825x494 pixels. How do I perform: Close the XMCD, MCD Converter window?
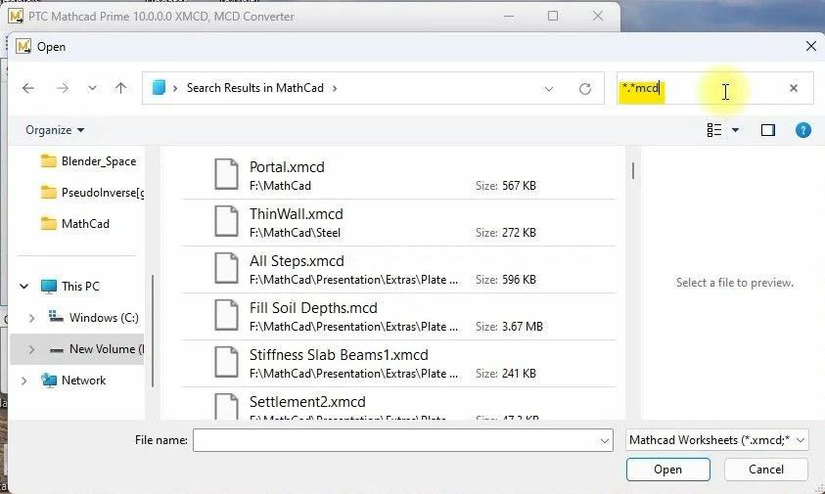[x=598, y=16]
